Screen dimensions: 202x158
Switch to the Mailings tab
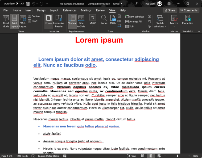pyautogui.click(x=86, y=10)
